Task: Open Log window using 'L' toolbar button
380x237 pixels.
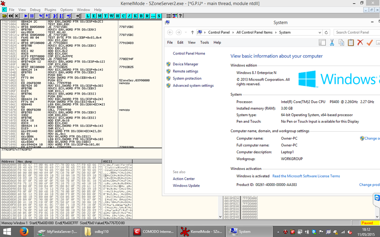Action: point(88,16)
